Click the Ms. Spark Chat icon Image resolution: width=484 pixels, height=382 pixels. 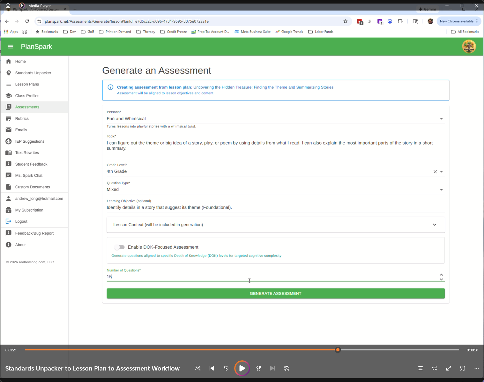(x=9, y=175)
